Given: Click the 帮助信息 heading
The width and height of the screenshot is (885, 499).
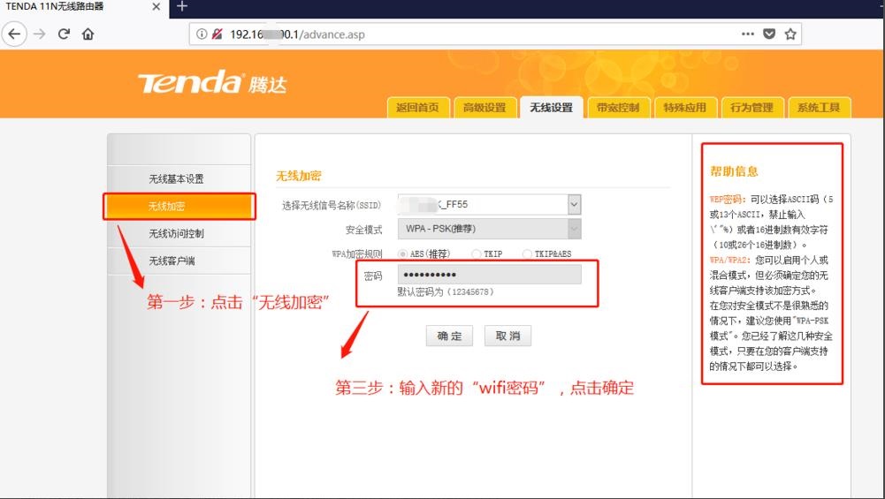Looking at the screenshot, I should pyautogui.click(x=734, y=171).
